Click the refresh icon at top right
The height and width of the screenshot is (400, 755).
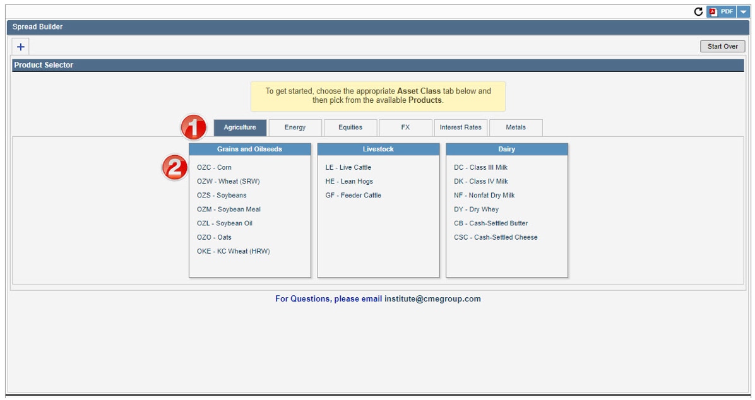coord(698,11)
